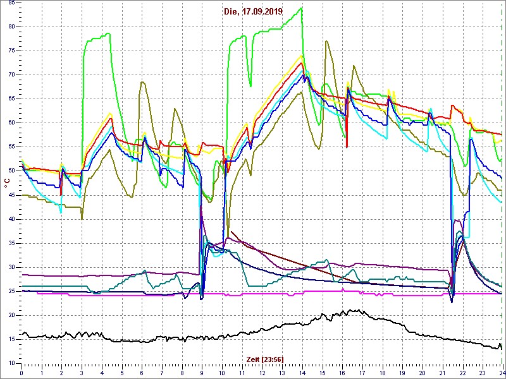Image resolution: width=506 pixels, height=379 pixels.
Task: Select the 65 value on temperature axis
Action: pos(11,99)
